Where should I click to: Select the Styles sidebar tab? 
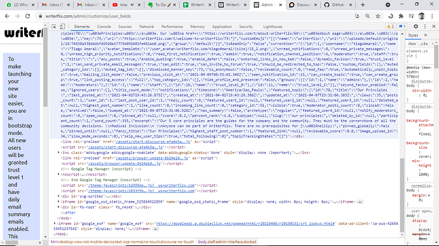(413, 35)
